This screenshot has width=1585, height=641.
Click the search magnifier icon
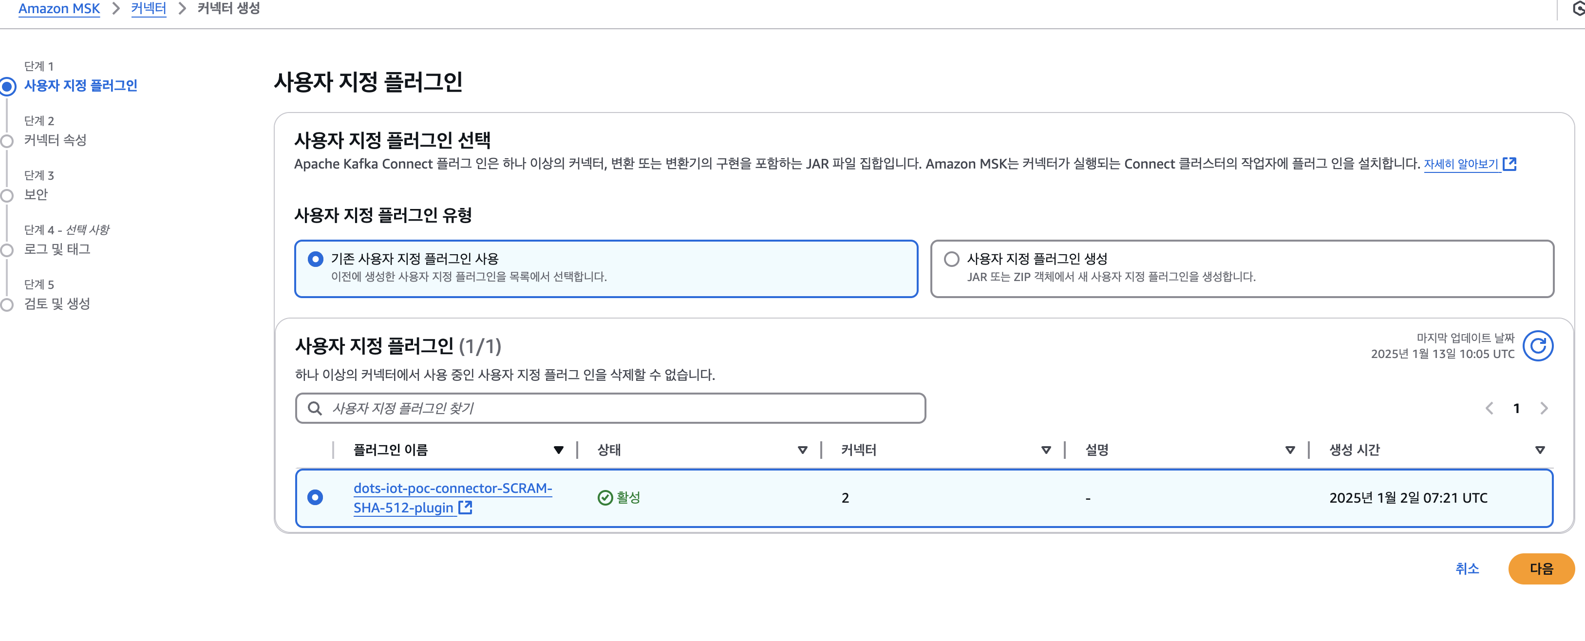click(314, 409)
